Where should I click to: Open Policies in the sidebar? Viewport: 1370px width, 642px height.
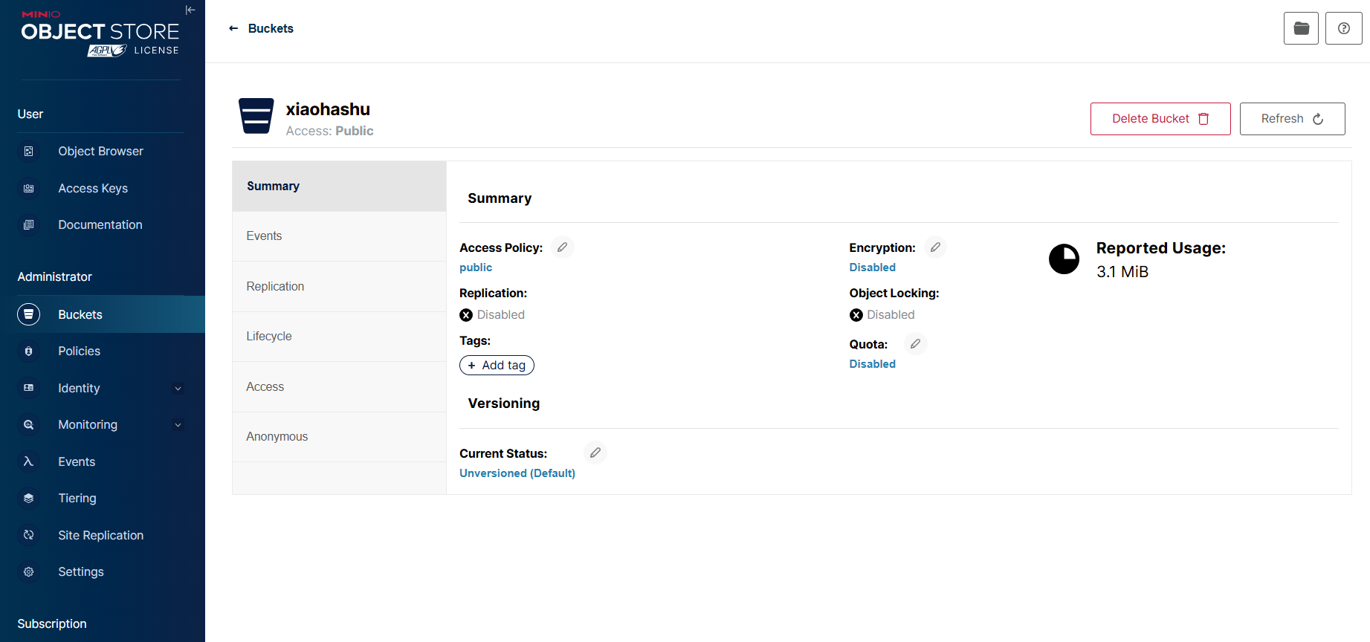tap(80, 351)
